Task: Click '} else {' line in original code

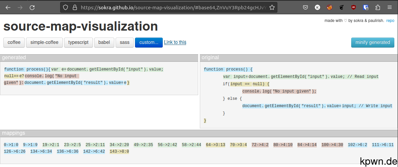Action: [233, 99]
